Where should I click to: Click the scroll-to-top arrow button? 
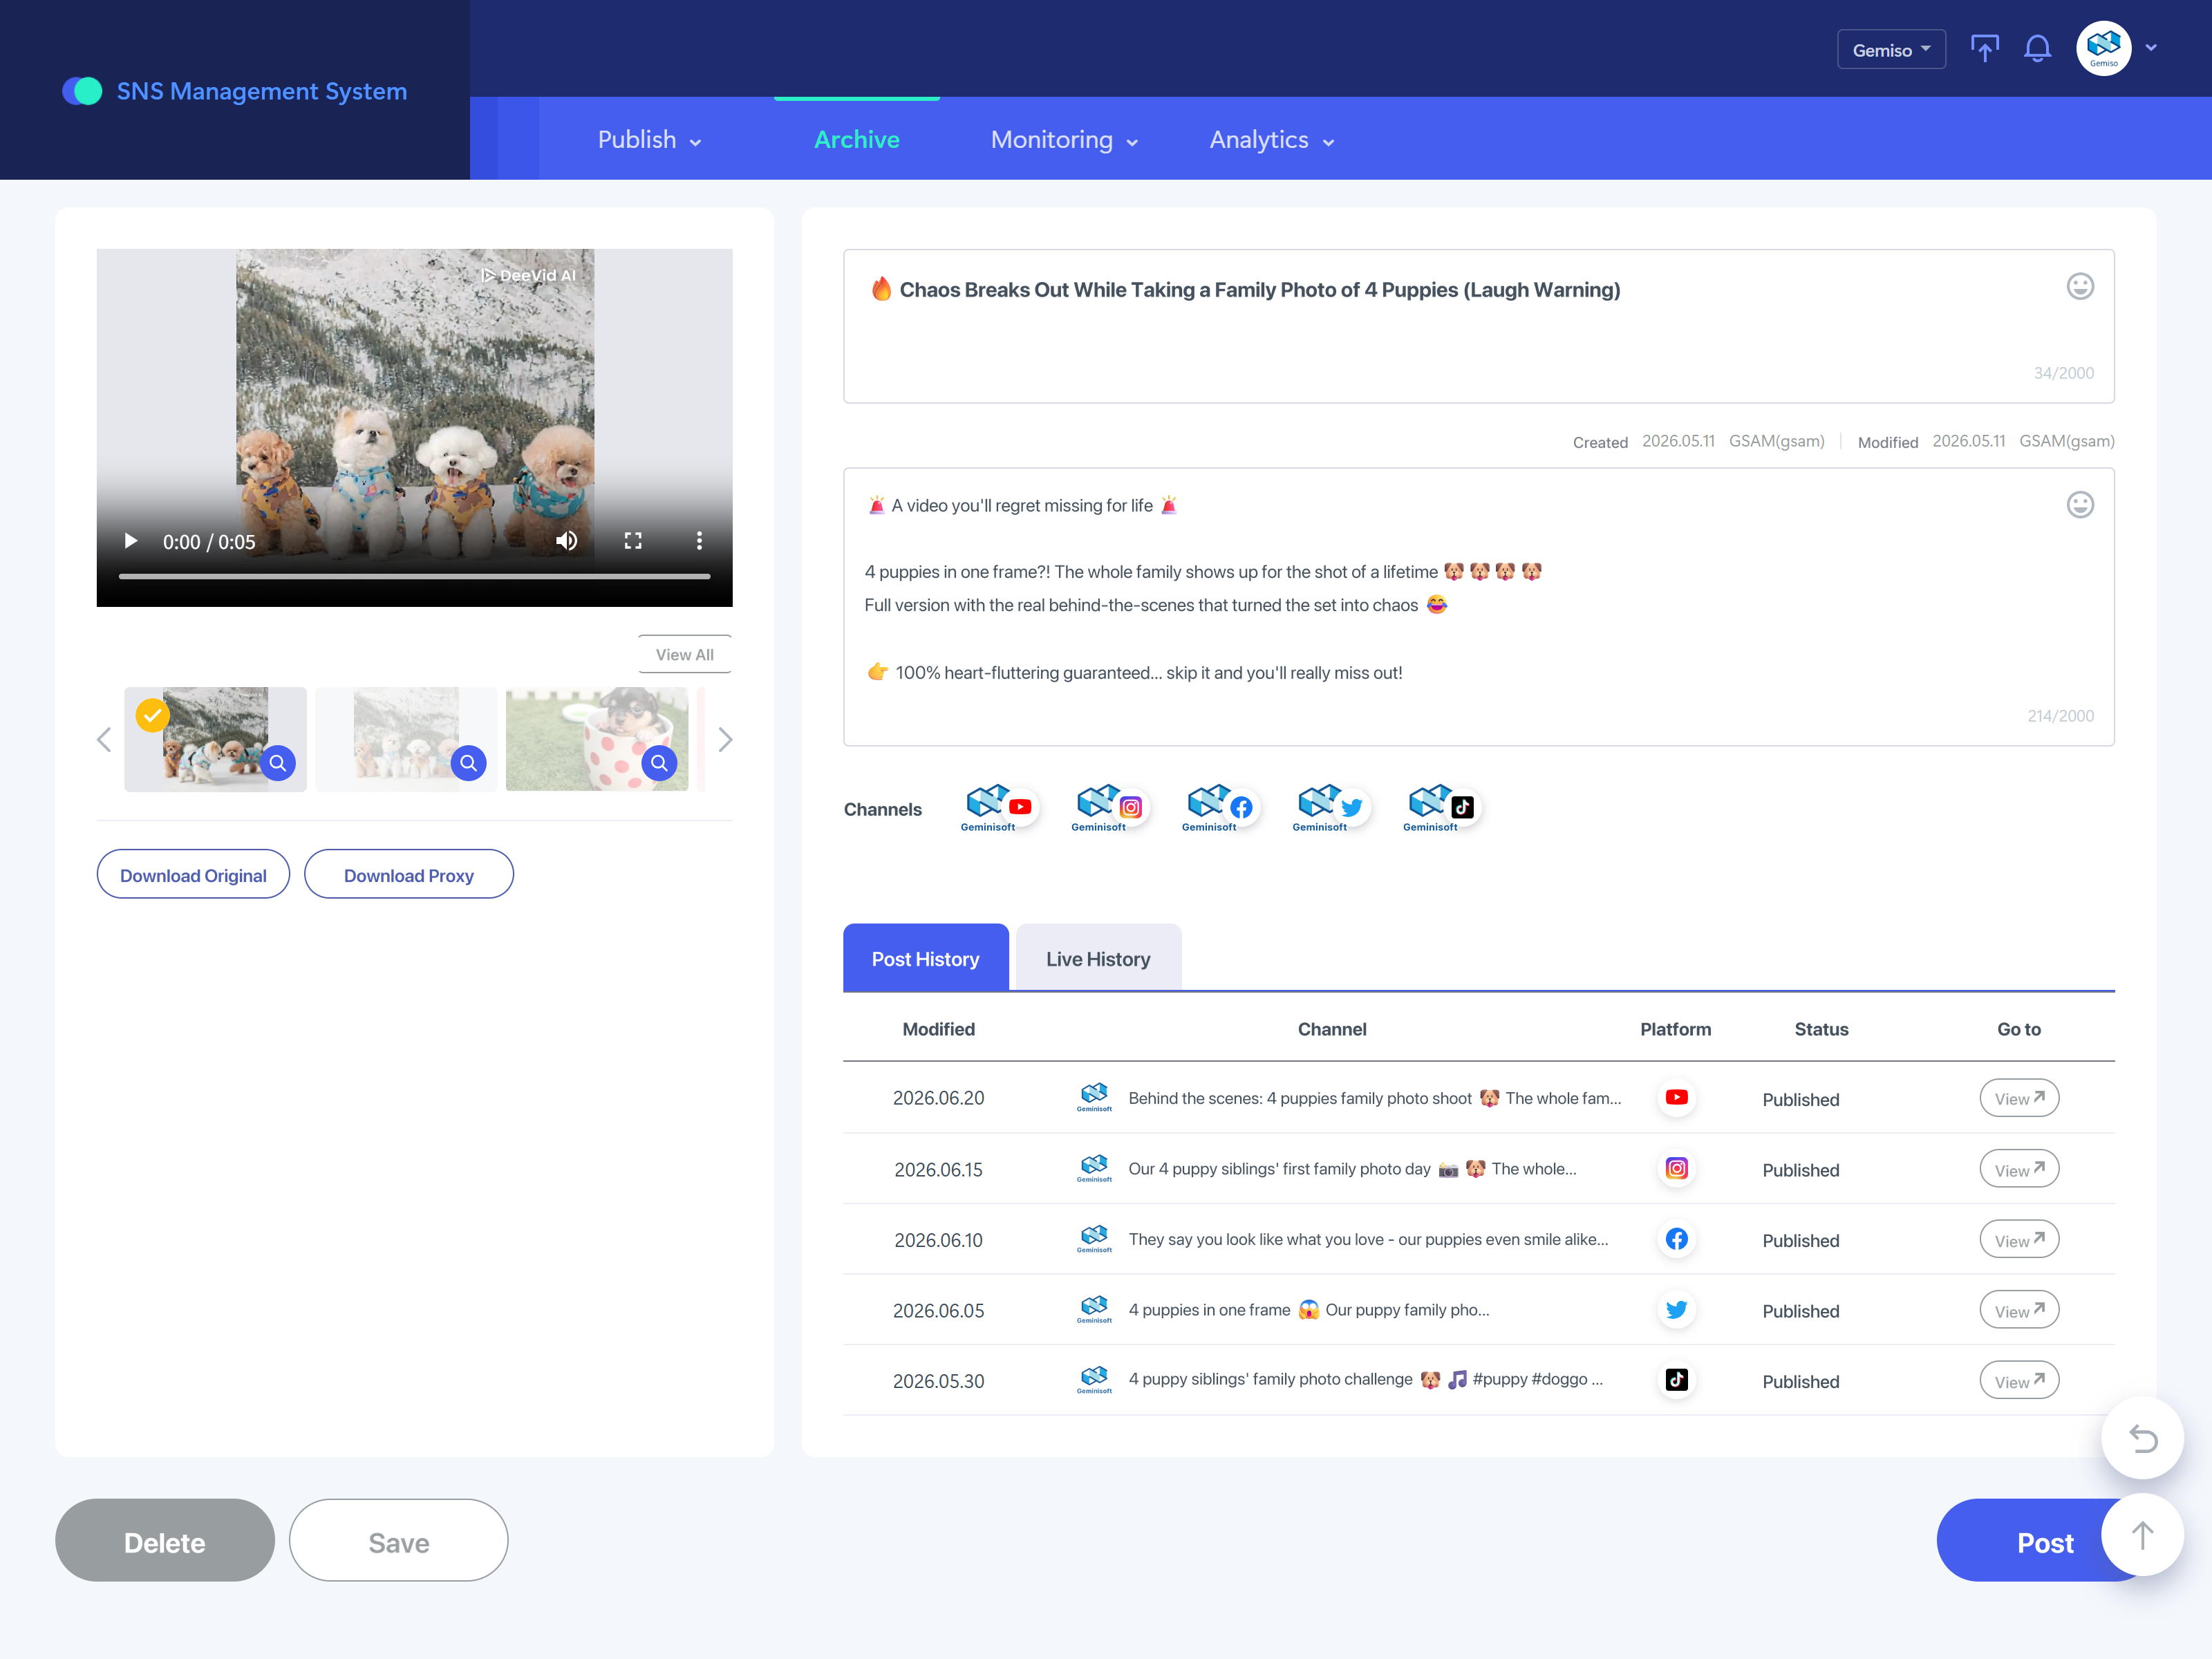pos(2142,1535)
